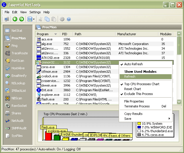Open the IPBlackList tool
184x153 pixels.
coord(16,91)
